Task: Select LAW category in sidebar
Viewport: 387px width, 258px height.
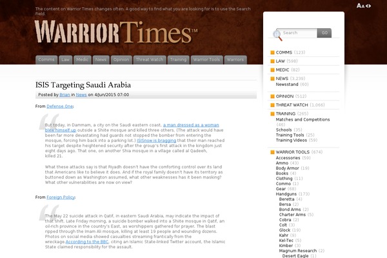Action: point(281,61)
